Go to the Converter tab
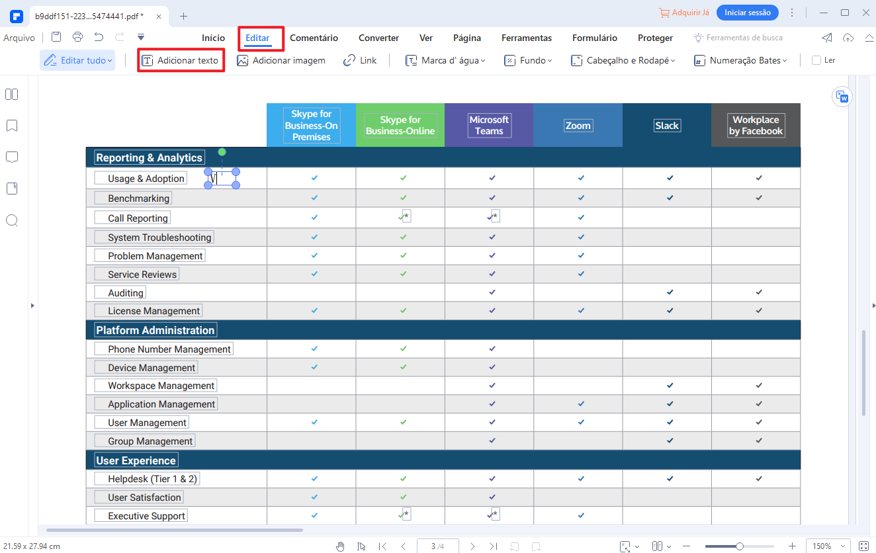The height and width of the screenshot is (553, 876). (x=378, y=38)
